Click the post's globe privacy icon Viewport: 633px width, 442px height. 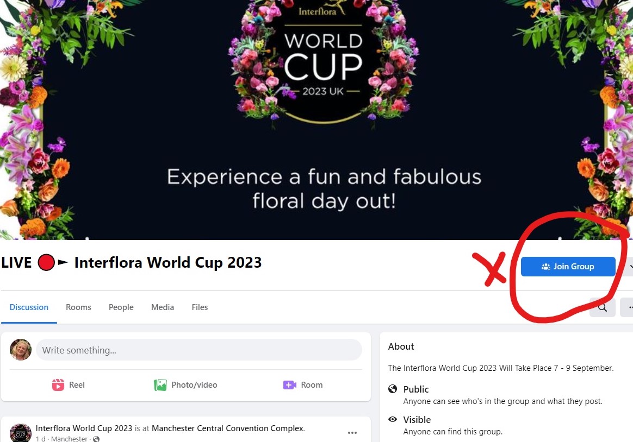click(x=96, y=439)
